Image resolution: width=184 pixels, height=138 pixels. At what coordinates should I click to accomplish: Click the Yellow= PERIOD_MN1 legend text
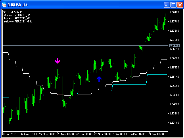tap(18, 21)
